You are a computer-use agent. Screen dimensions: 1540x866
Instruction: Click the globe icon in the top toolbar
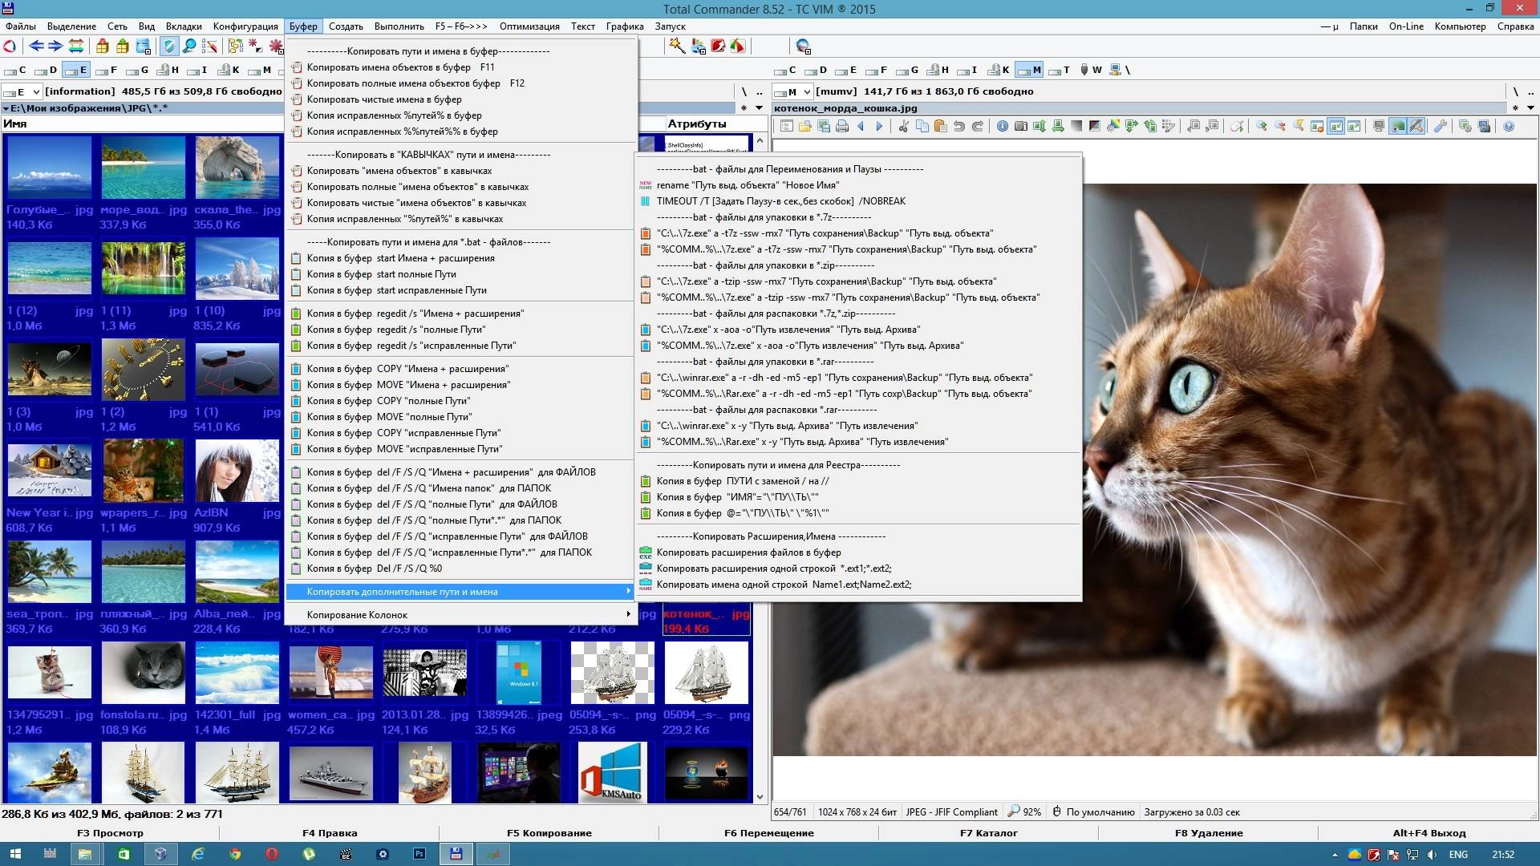coord(803,47)
